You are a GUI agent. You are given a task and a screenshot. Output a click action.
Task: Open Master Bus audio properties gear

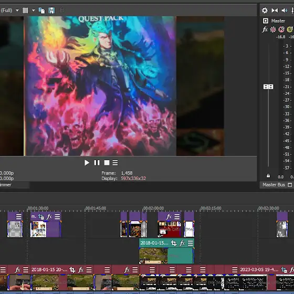tap(265, 10)
